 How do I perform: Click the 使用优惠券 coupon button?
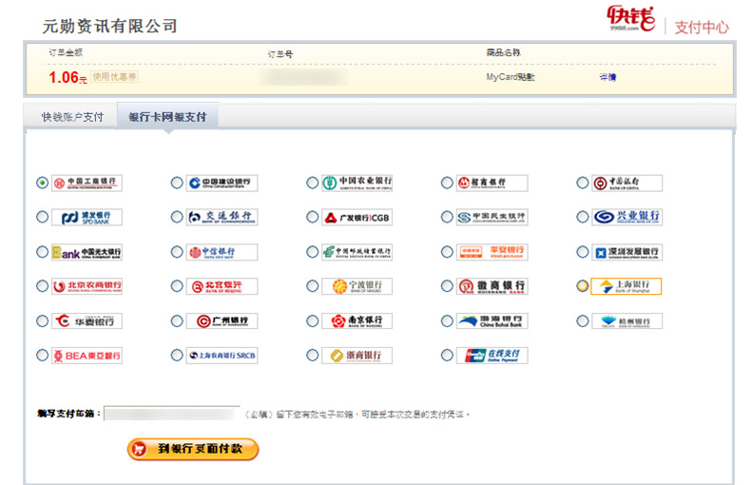click(x=115, y=77)
